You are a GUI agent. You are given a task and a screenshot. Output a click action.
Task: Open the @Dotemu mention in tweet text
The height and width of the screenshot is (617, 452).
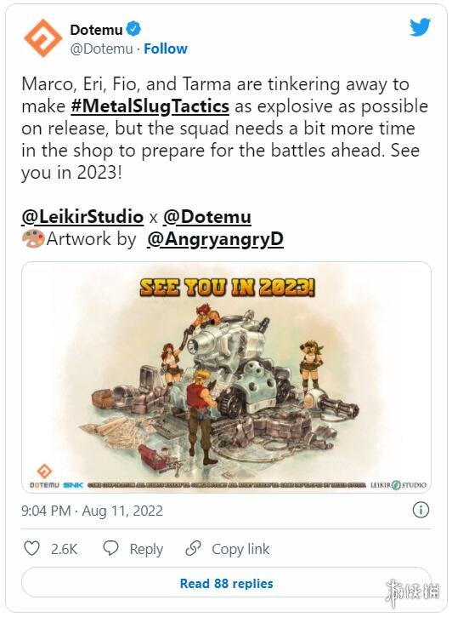(x=207, y=217)
